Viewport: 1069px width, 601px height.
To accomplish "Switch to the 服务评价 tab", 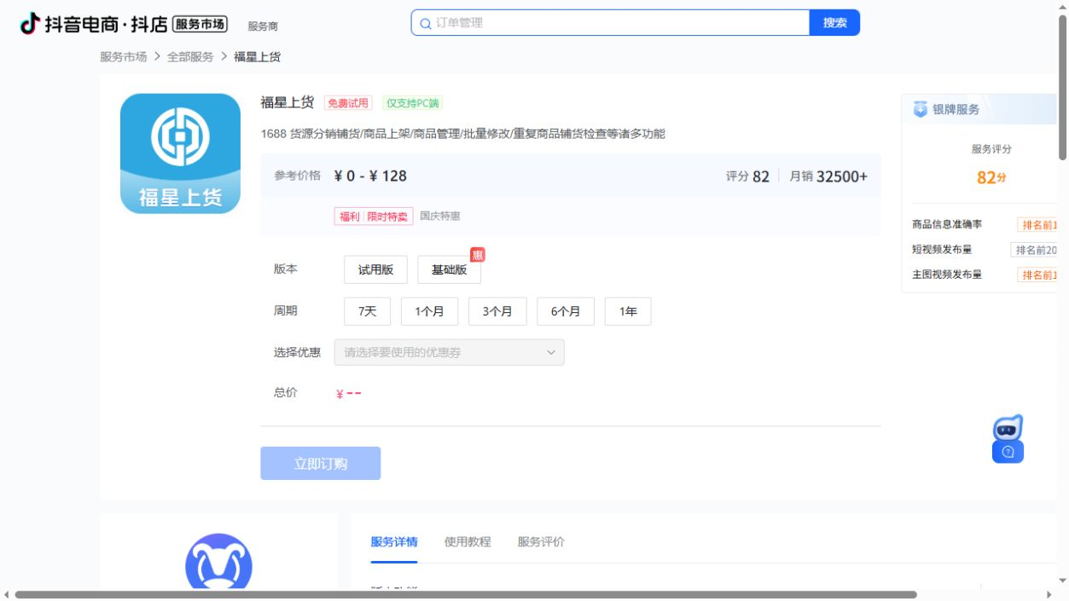I will 541,541.
